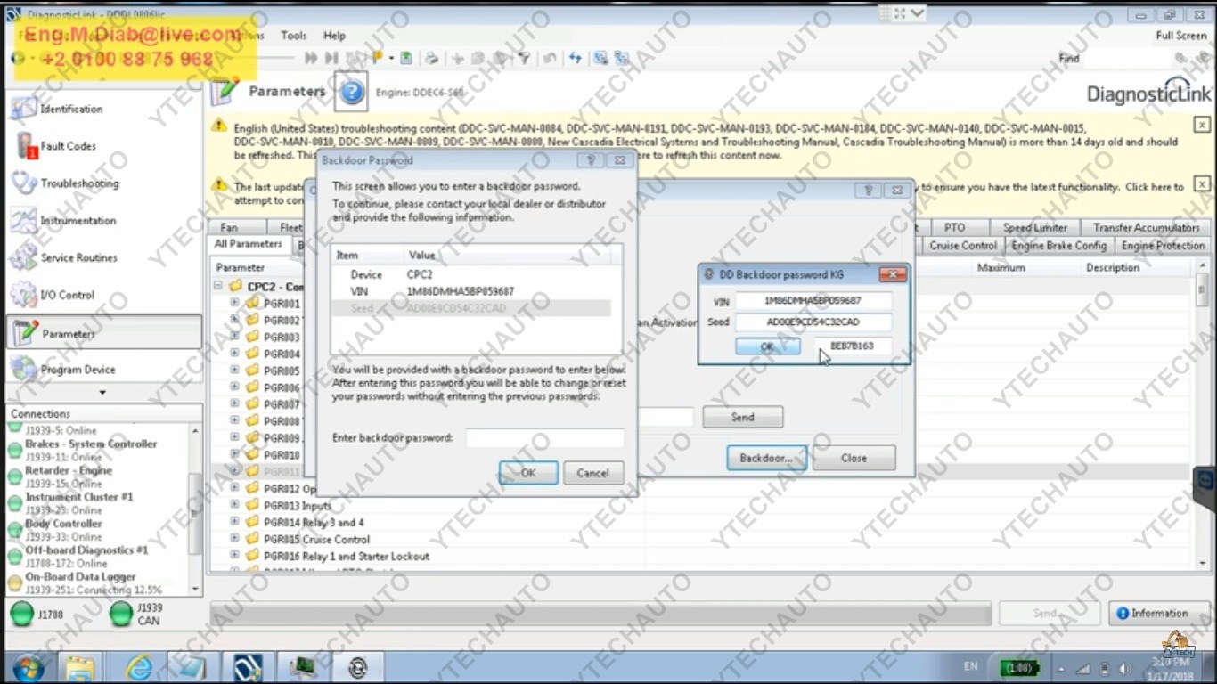Image resolution: width=1217 pixels, height=684 pixels.
Task: Click the J1788 green status indicator
Action: [21, 614]
